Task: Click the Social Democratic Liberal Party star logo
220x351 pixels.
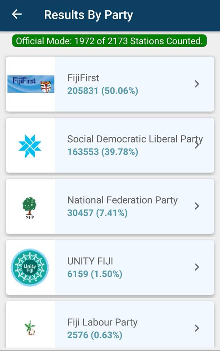Action: coord(30,146)
